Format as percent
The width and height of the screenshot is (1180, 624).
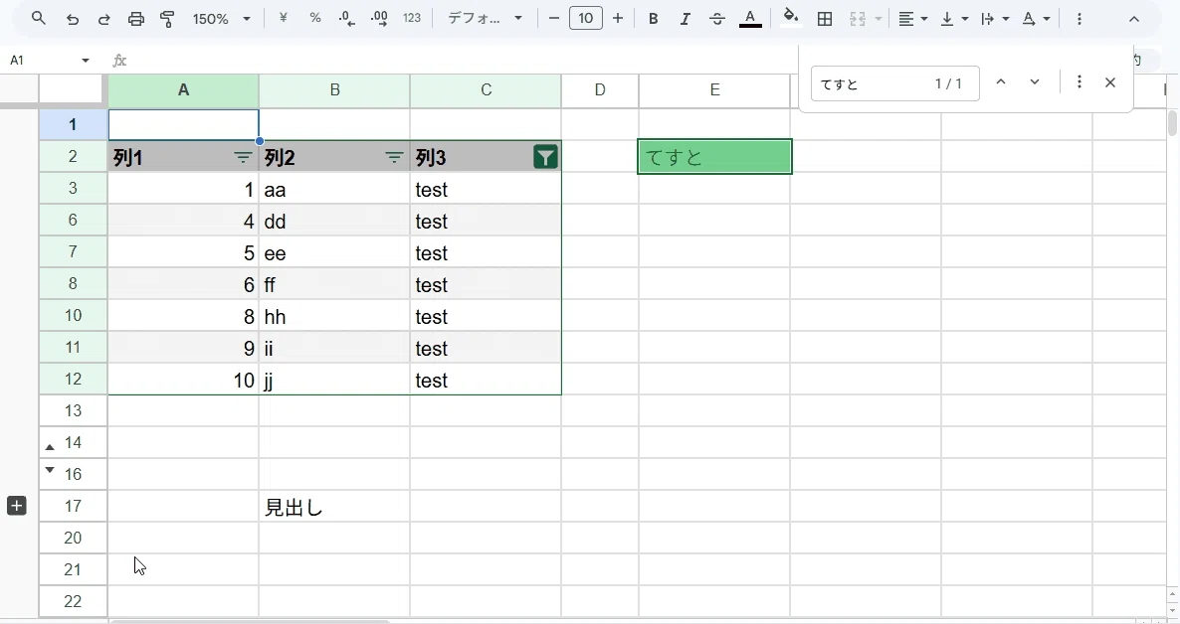tap(315, 18)
